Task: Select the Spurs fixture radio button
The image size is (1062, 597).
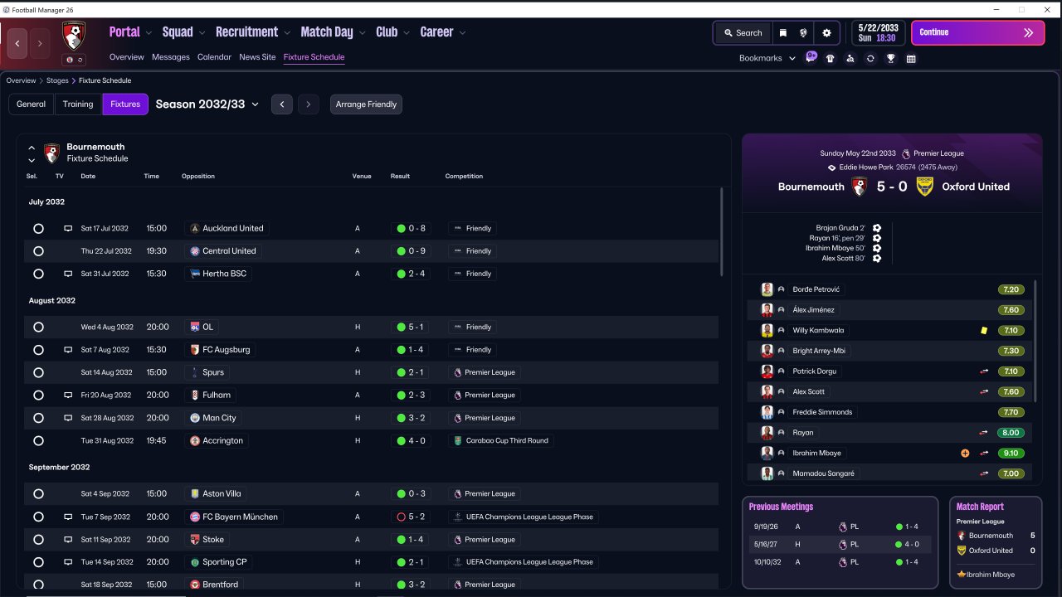Action: pyautogui.click(x=38, y=373)
